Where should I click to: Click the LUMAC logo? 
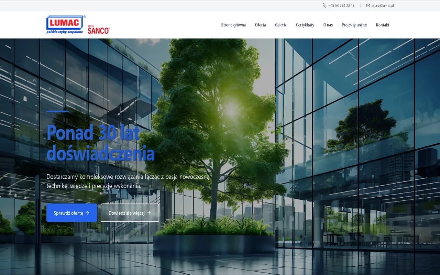(x=66, y=25)
